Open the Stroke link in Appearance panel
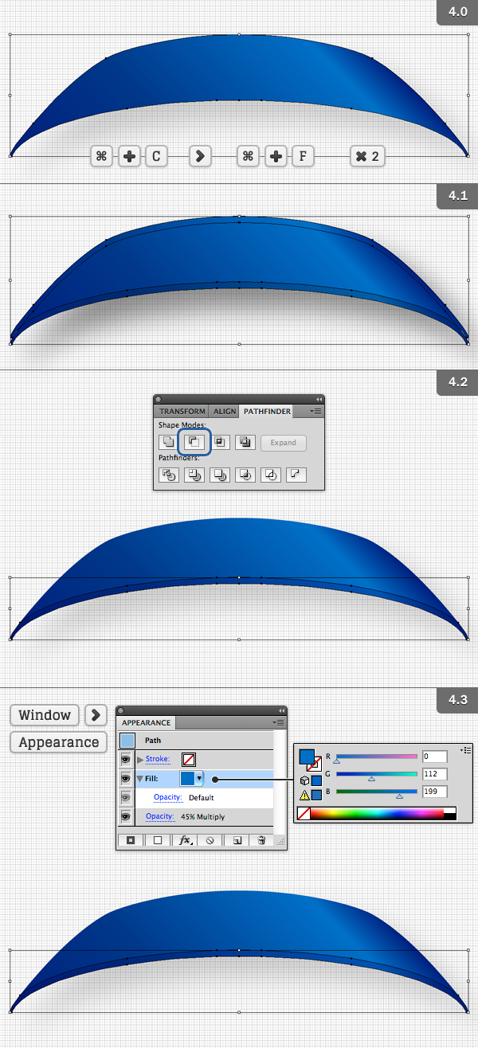The height and width of the screenshot is (1048, 478). coord(158,760)
